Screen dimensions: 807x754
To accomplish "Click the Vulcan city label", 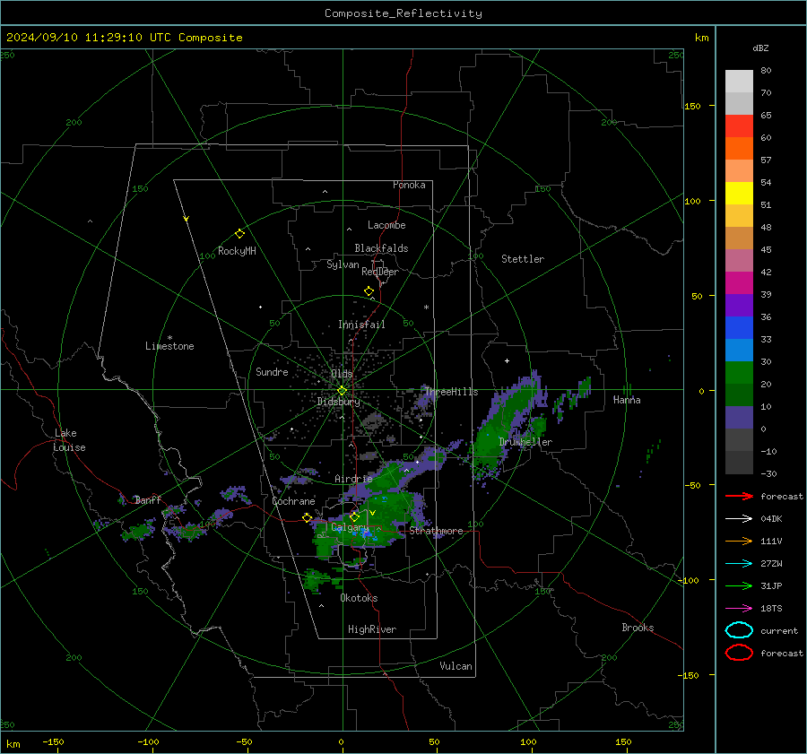I will click(x=456, y=666).
